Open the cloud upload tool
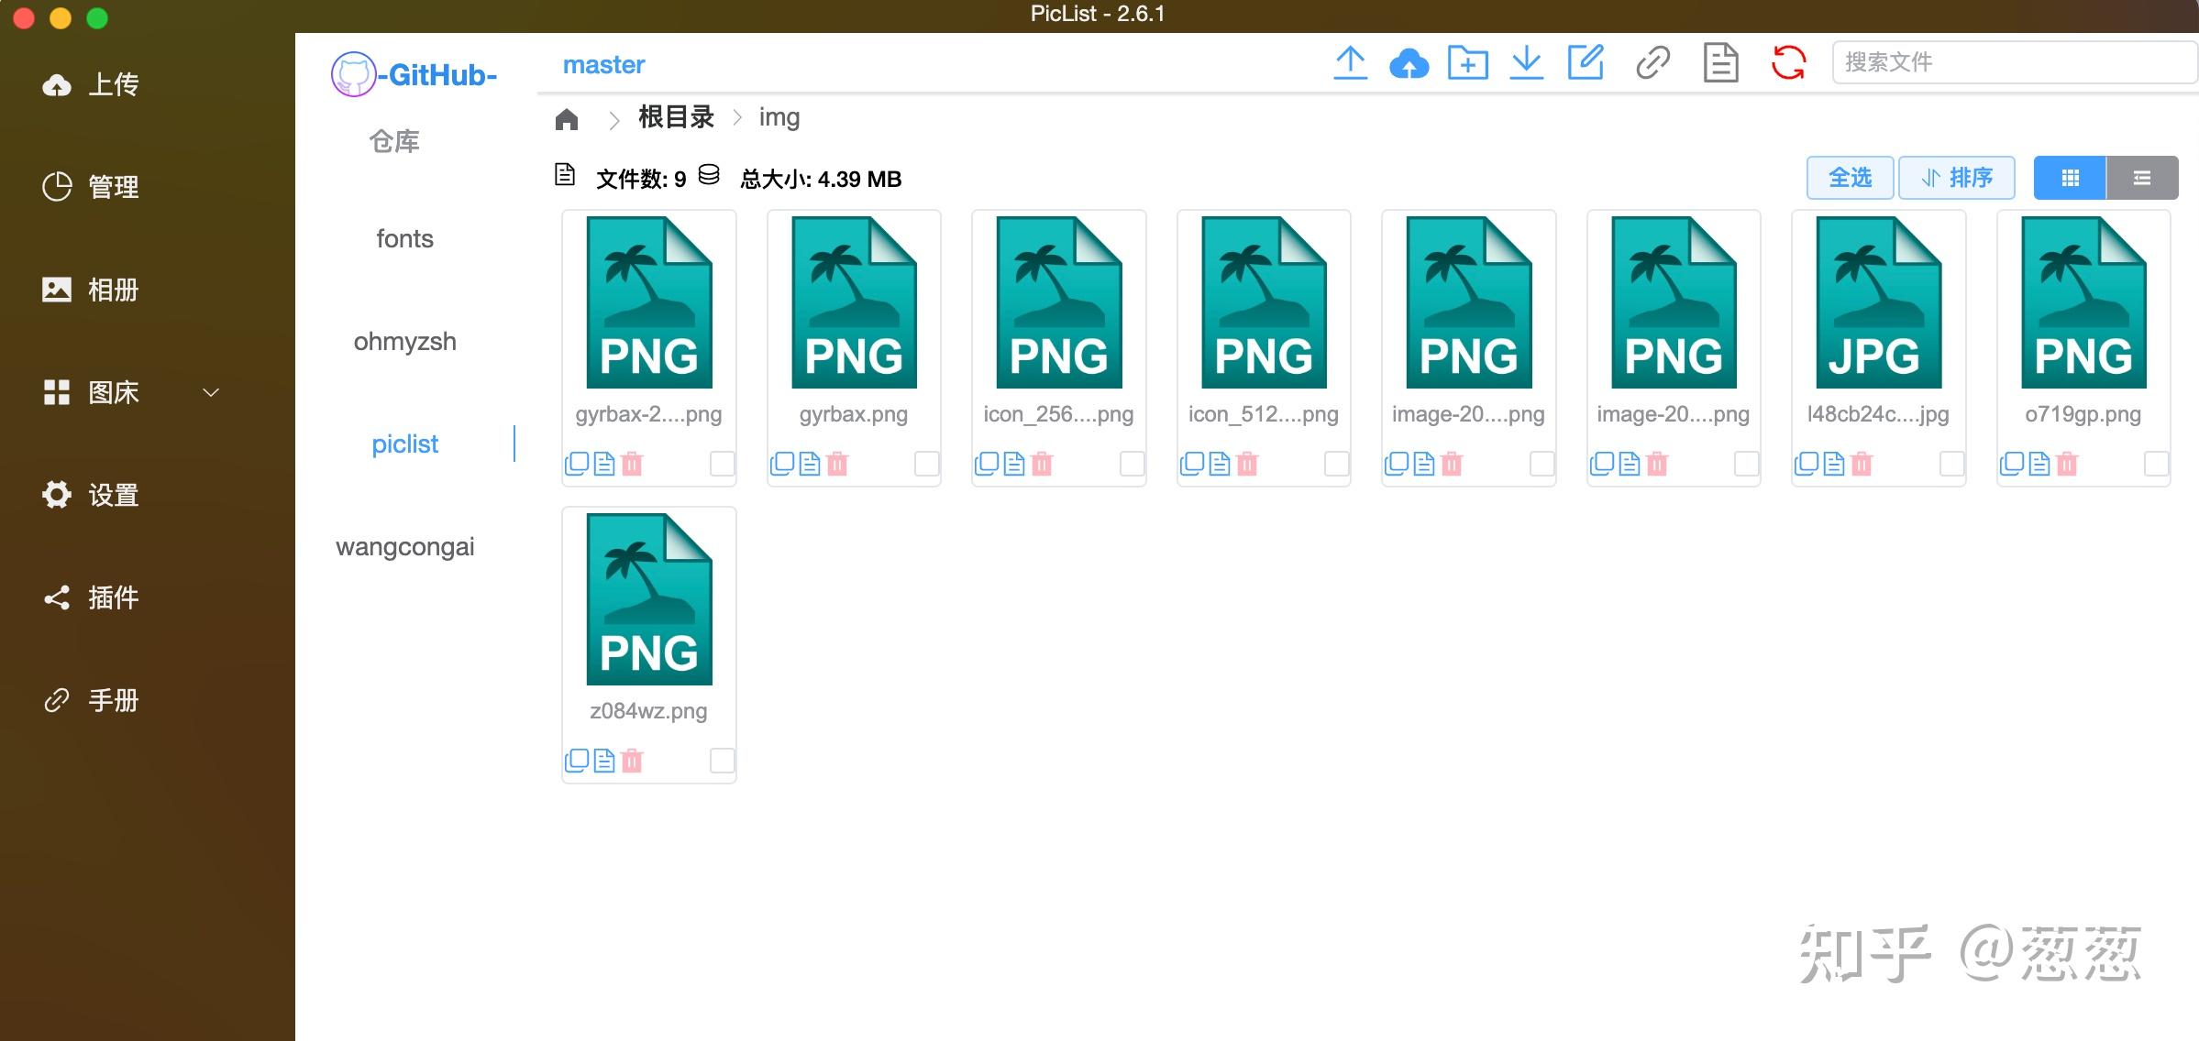The width and height of the screenshot is (2199, 1041). click(x=1409, y=62)
